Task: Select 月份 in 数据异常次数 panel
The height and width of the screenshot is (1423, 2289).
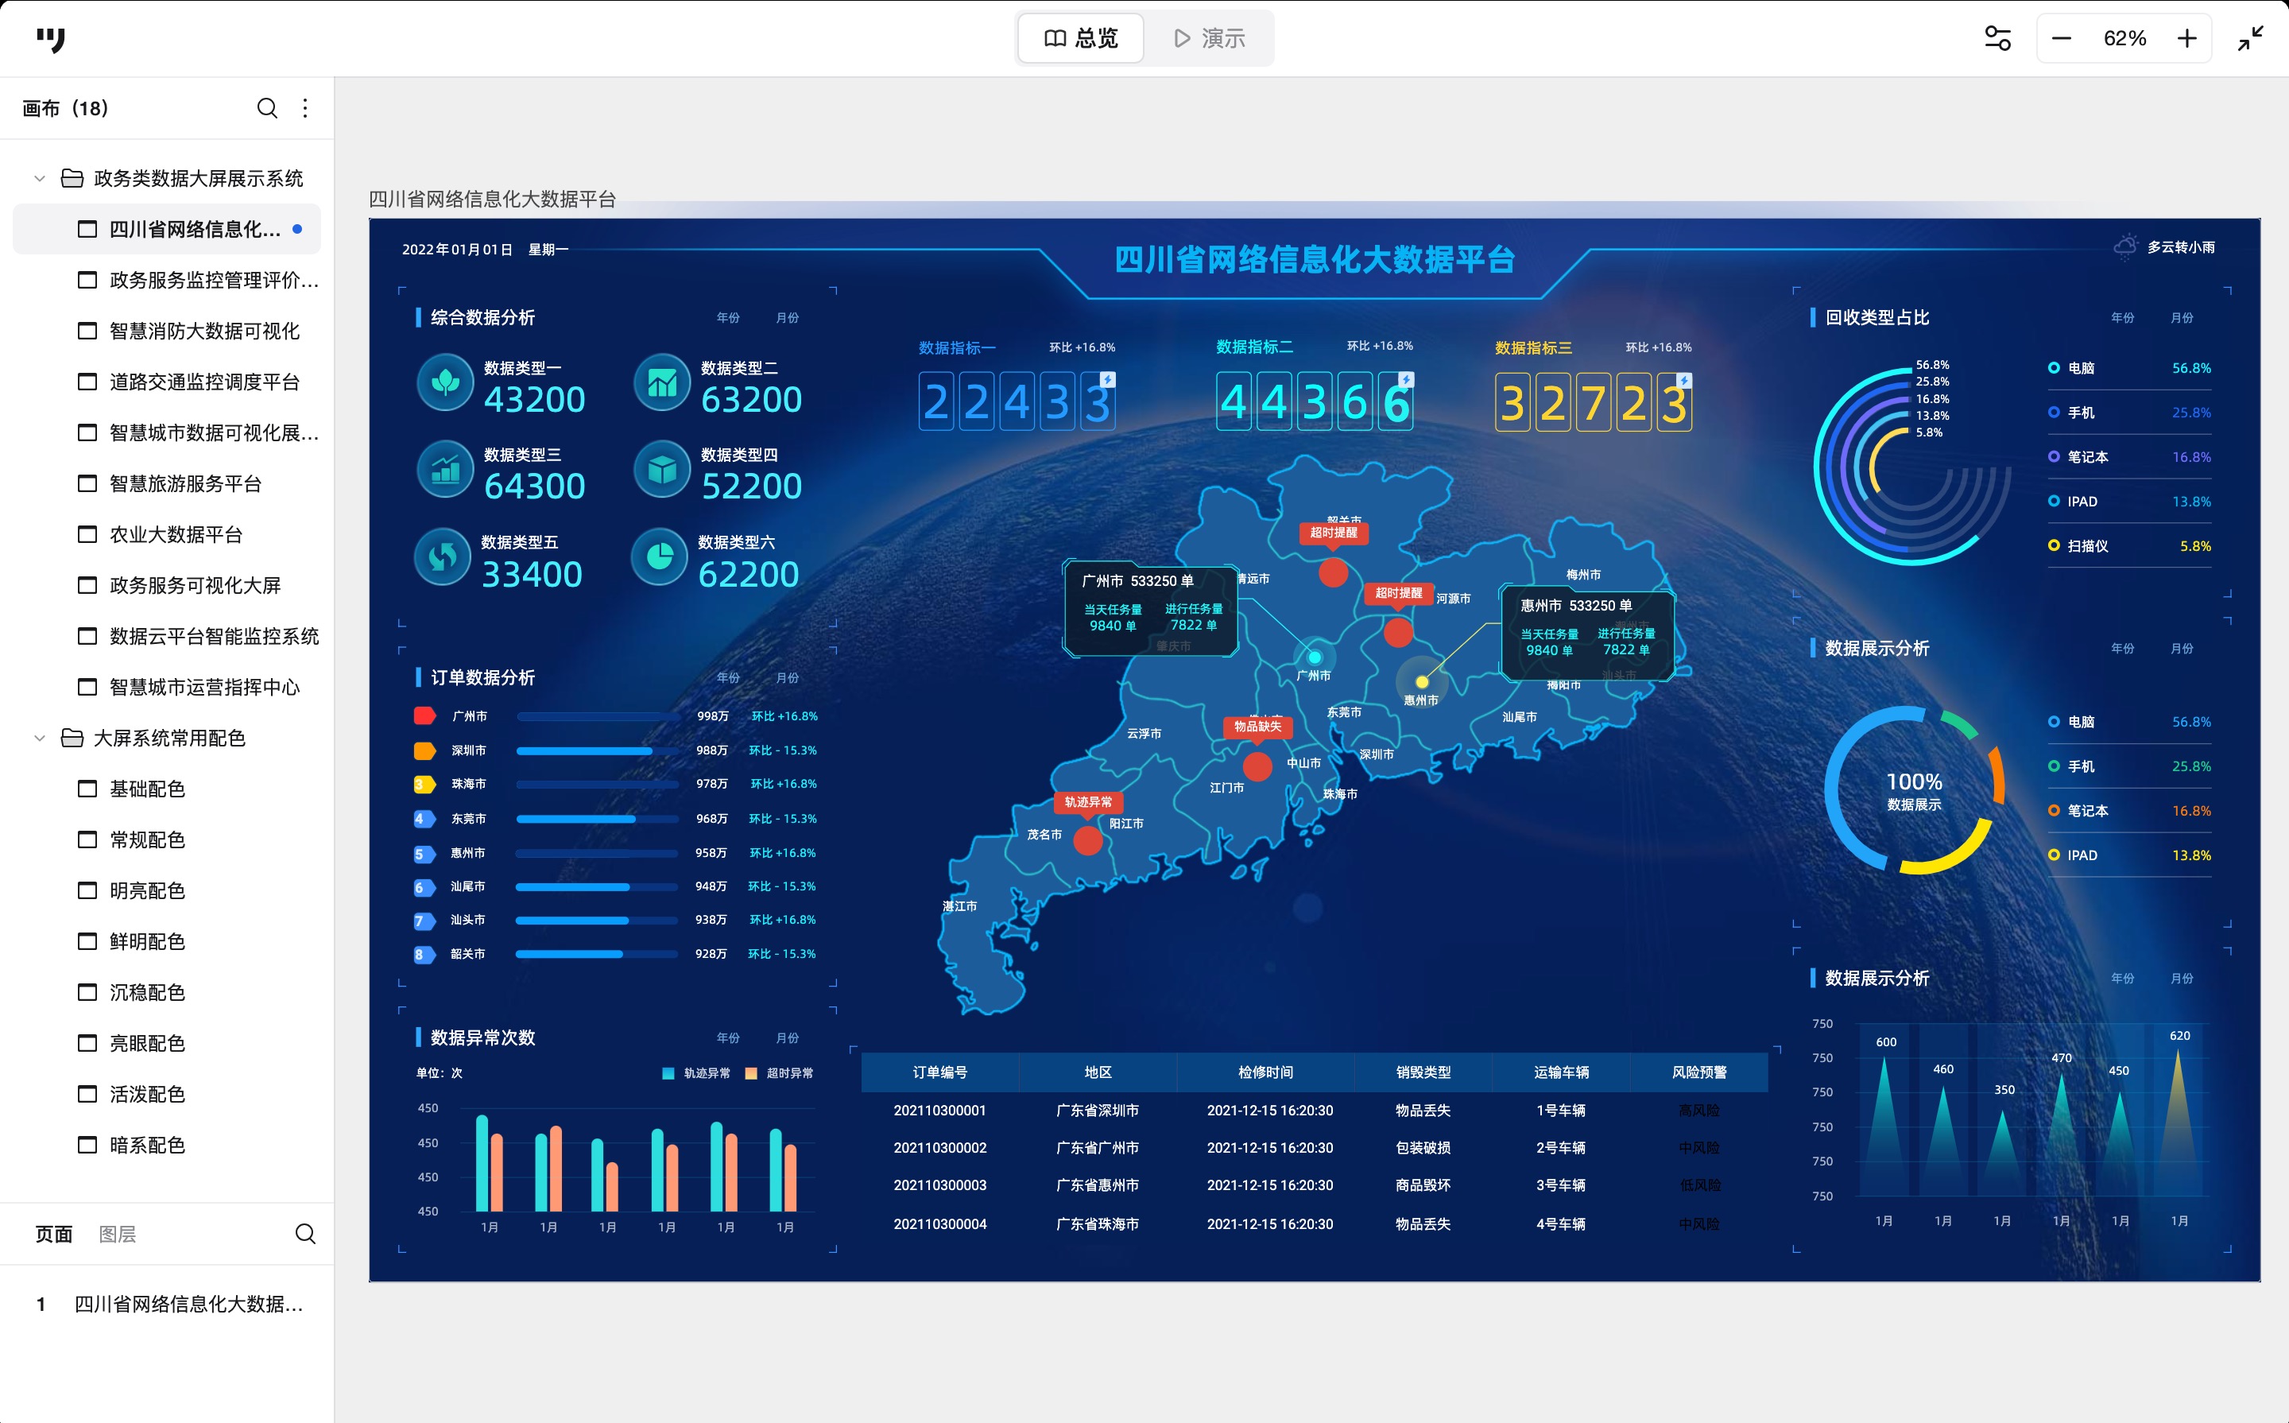Action: coord(788,1038)
